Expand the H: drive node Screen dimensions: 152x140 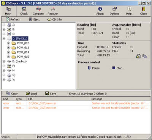4,71
